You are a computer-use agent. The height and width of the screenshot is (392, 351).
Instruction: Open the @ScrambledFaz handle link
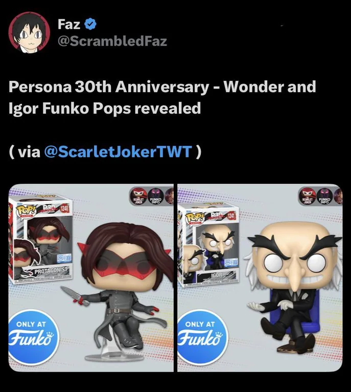point(112,41)
